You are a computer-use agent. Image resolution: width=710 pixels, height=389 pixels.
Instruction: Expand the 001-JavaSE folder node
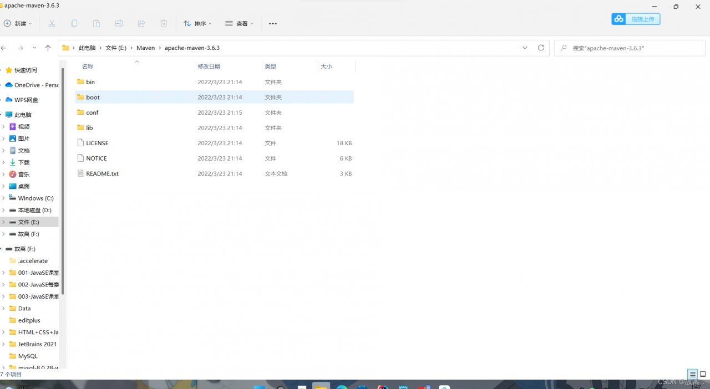3,273
